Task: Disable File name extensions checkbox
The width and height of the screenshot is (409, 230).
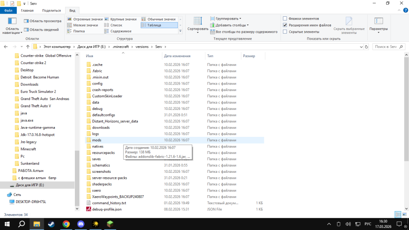Action: [x=285, y=25]
